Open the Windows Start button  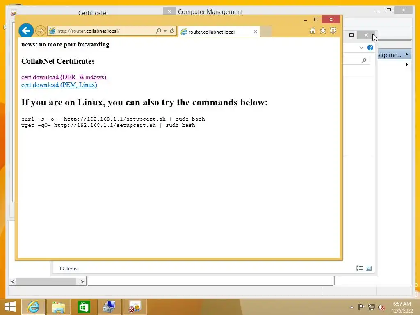10,307
